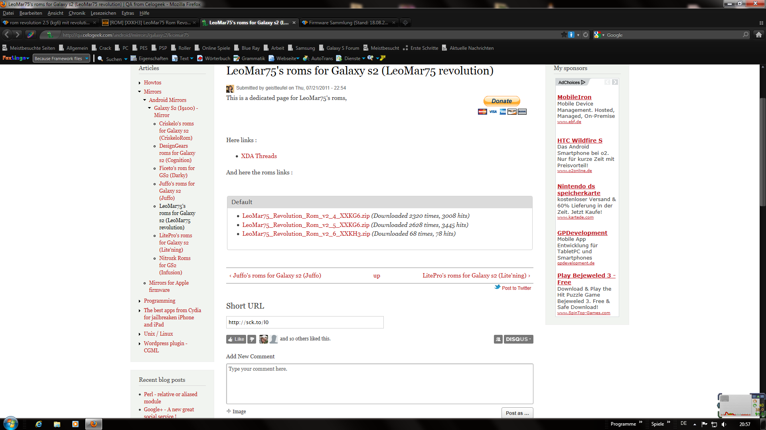Open the DISQUS options dropdown
The width and height of the screenshot is (766, 430).
(x=518, y=339)
